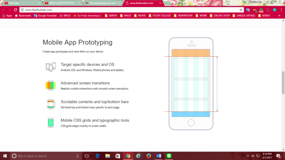
Task: Click the Cortana microphone icon
Action: pyautogui.click(x=77, y=156)
